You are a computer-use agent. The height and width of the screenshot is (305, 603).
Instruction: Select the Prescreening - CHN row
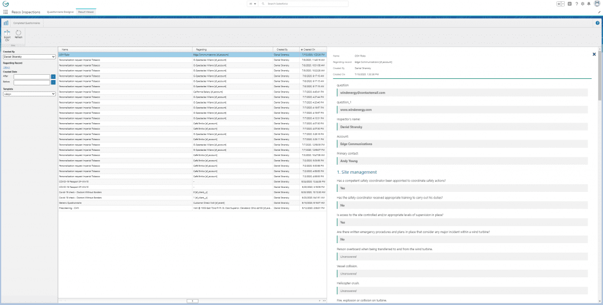[x=193, y=208]
